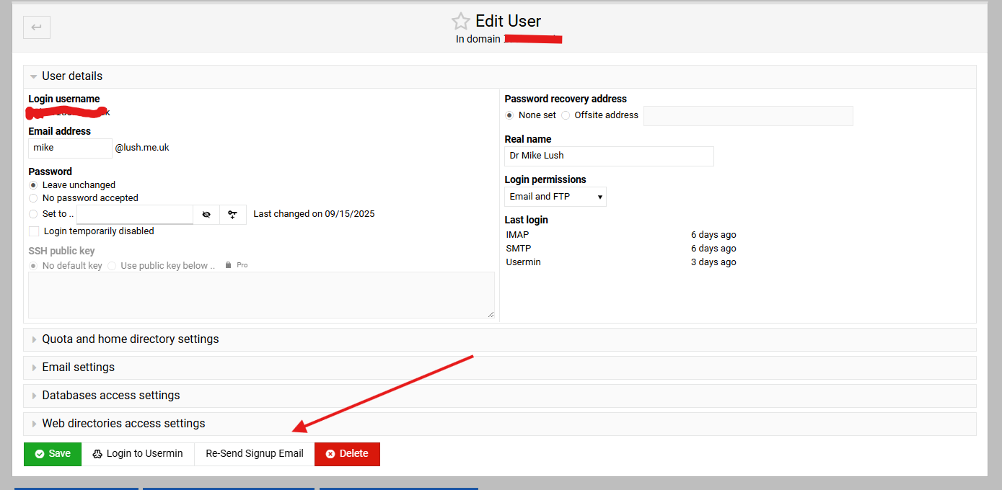Open the Login permissions dropdown
The image size is (1002, 490).
pyautogui.click(x=555, y=197)
